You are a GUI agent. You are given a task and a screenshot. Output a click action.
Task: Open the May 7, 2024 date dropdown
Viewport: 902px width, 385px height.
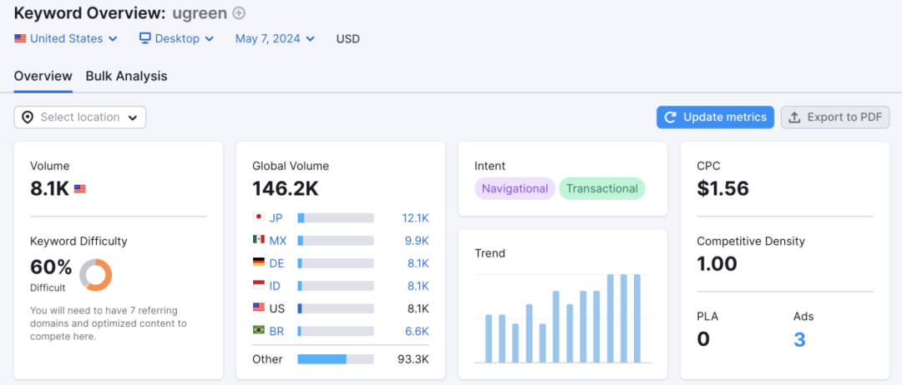pos(275,39)
